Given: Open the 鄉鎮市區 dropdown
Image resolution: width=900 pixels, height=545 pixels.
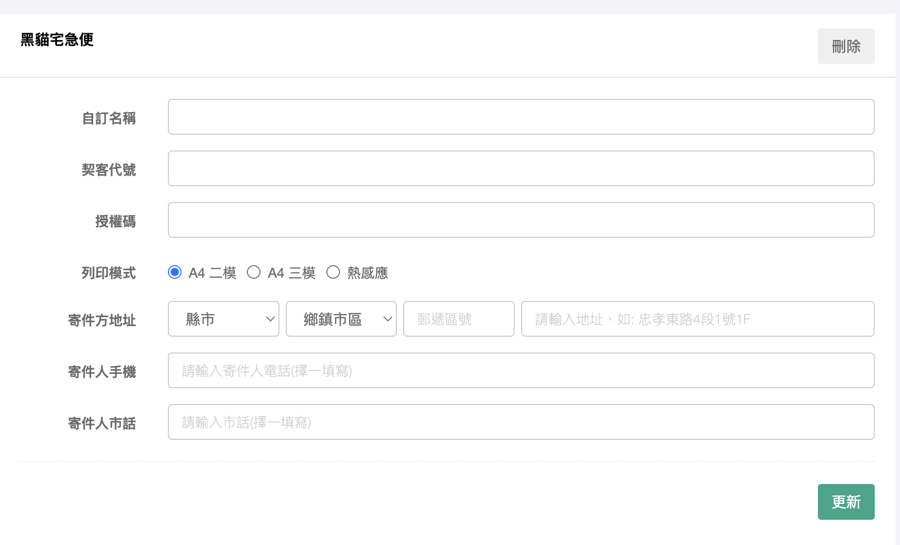Looking at the screenshot, I should click(x=341, y=319).
